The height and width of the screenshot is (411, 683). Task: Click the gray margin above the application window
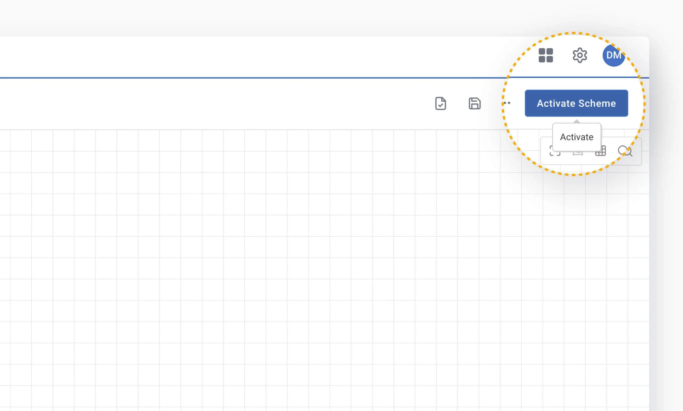(x=296, y=18)
